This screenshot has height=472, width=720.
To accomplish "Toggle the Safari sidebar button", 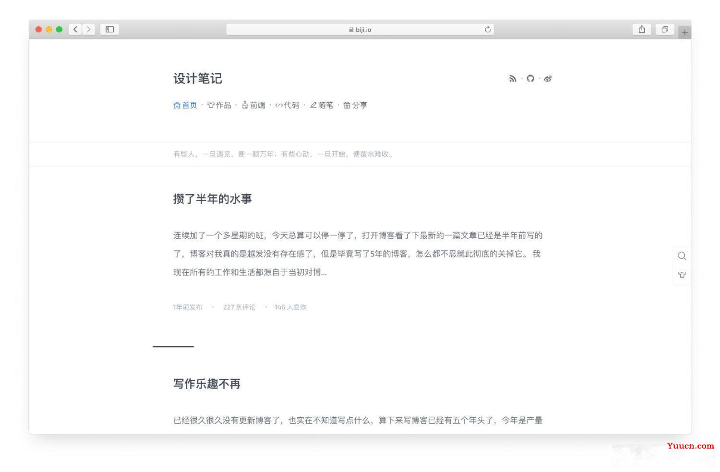I will (109, 29).
